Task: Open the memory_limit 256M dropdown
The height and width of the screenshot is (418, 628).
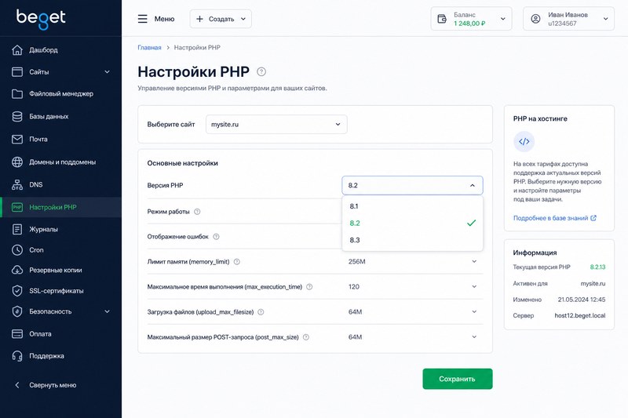Action: 412,262
